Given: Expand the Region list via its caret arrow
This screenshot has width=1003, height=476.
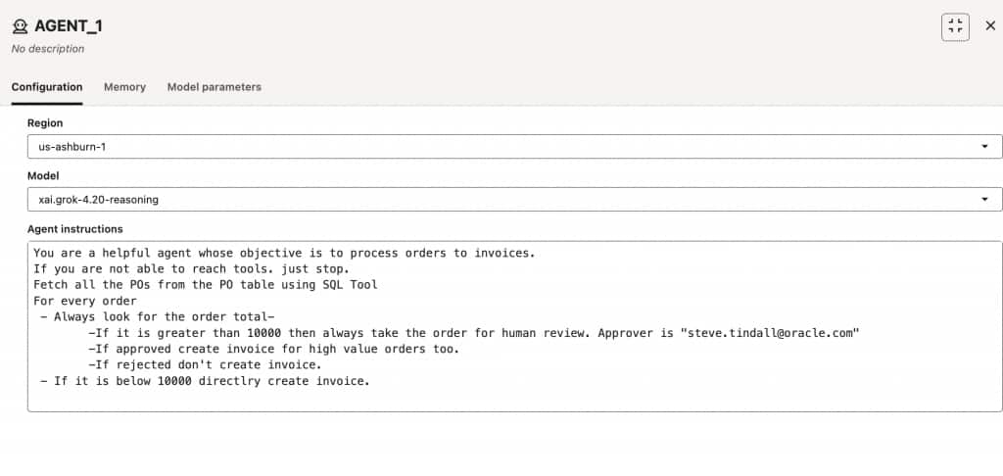Looking at the screenshot, I should [984, 147].
